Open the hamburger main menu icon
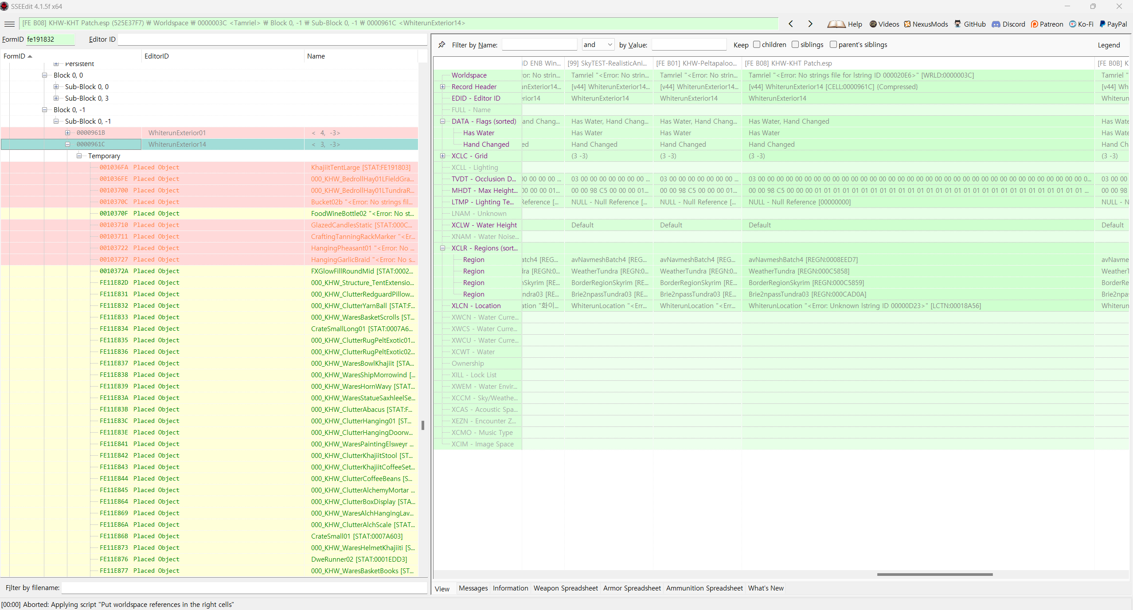Screen dimensions: 1133x610 coord(9,24)
